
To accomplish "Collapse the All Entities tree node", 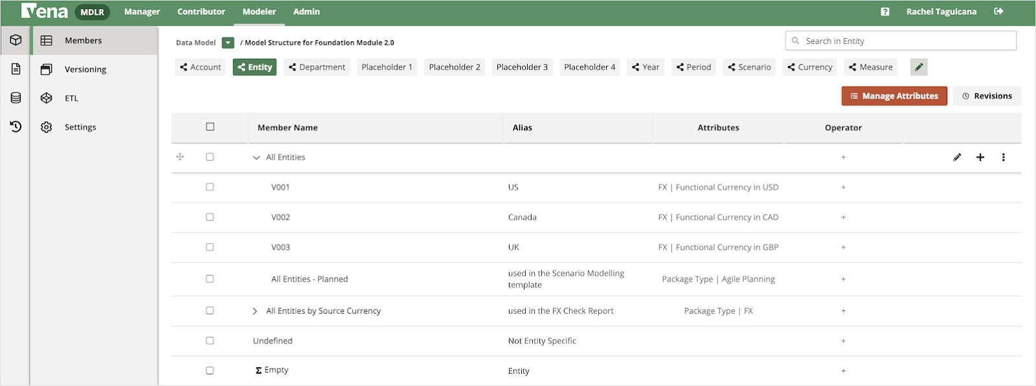I will pos(256,158).
